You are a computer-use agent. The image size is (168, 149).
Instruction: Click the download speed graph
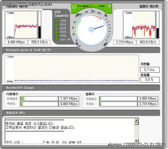tap(21, 24)
